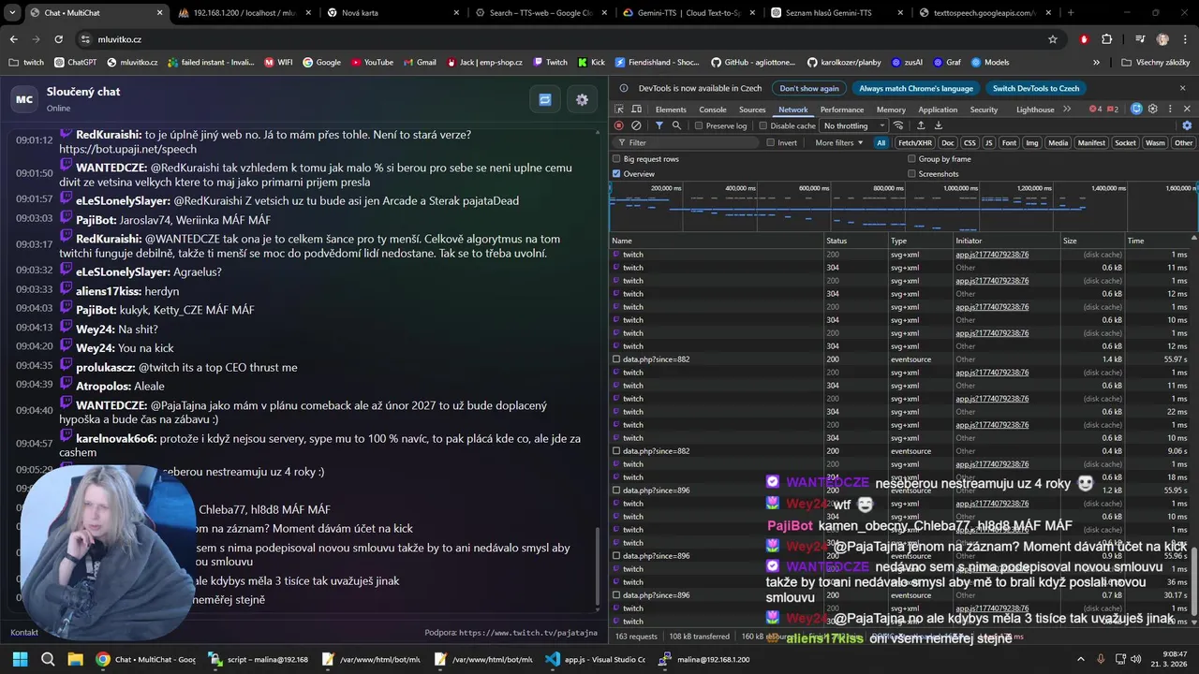Uncheck the Overview checkbox
The height and width of the screenshot is (674, 1199).
[x=616, y=174]
